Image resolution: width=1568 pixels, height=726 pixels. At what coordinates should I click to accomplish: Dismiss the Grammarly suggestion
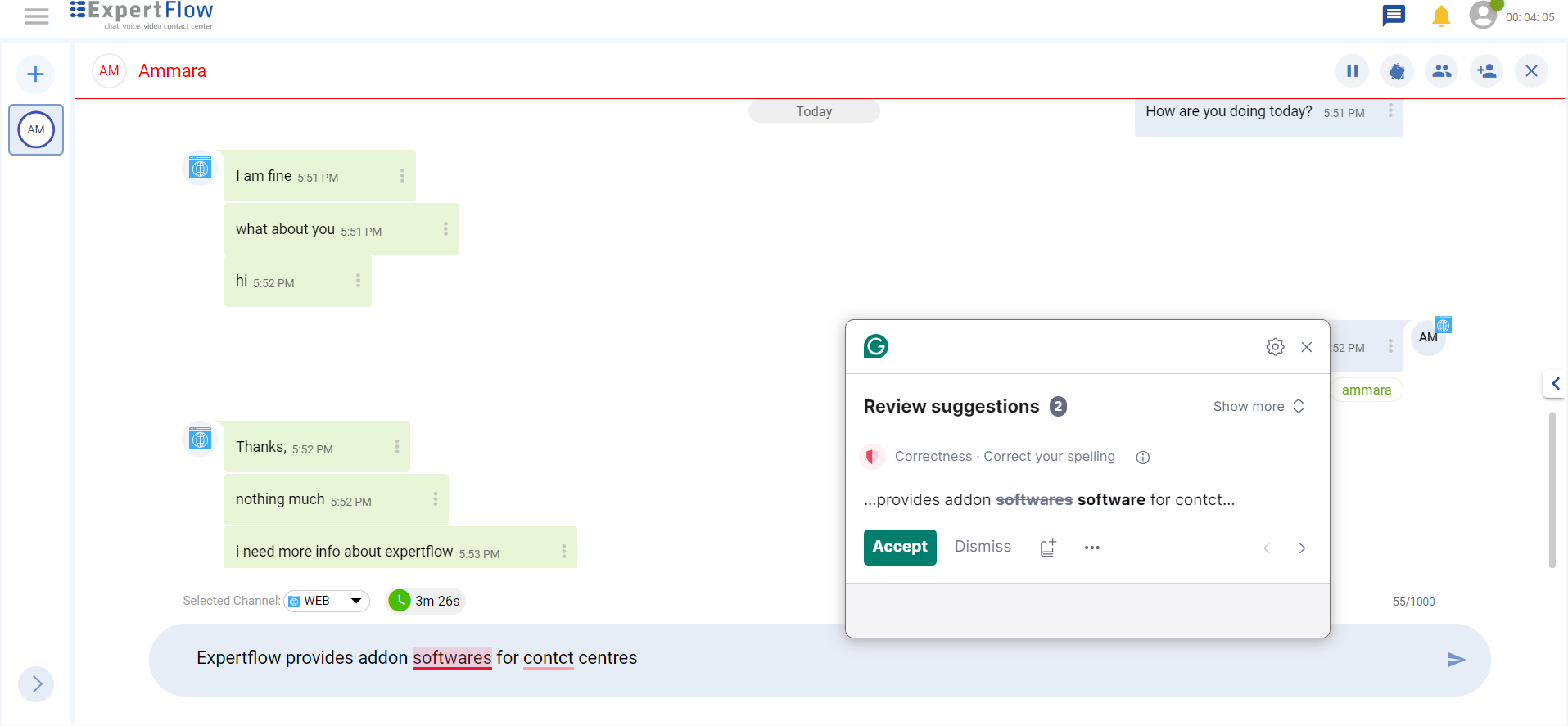coord(983,547)
